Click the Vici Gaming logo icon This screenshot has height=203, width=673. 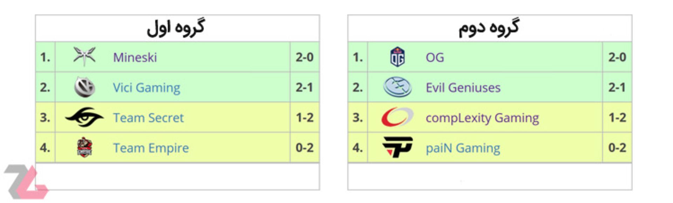[84, 87]
